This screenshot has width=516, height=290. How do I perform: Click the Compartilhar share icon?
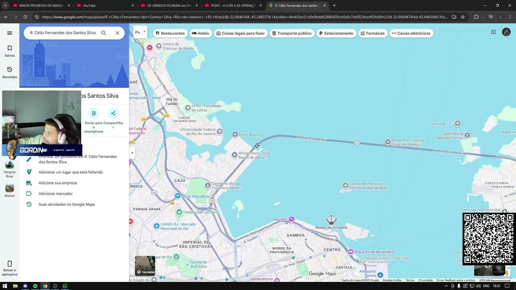tap(113, 114)
